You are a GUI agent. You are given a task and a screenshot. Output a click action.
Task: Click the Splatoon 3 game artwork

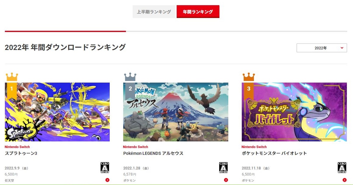[57, 112]
